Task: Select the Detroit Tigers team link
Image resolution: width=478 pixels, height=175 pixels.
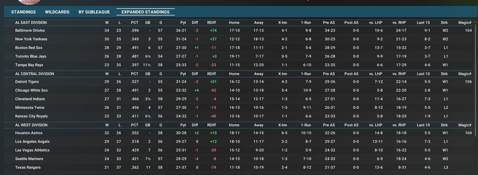Action: [x=27, y=82]
